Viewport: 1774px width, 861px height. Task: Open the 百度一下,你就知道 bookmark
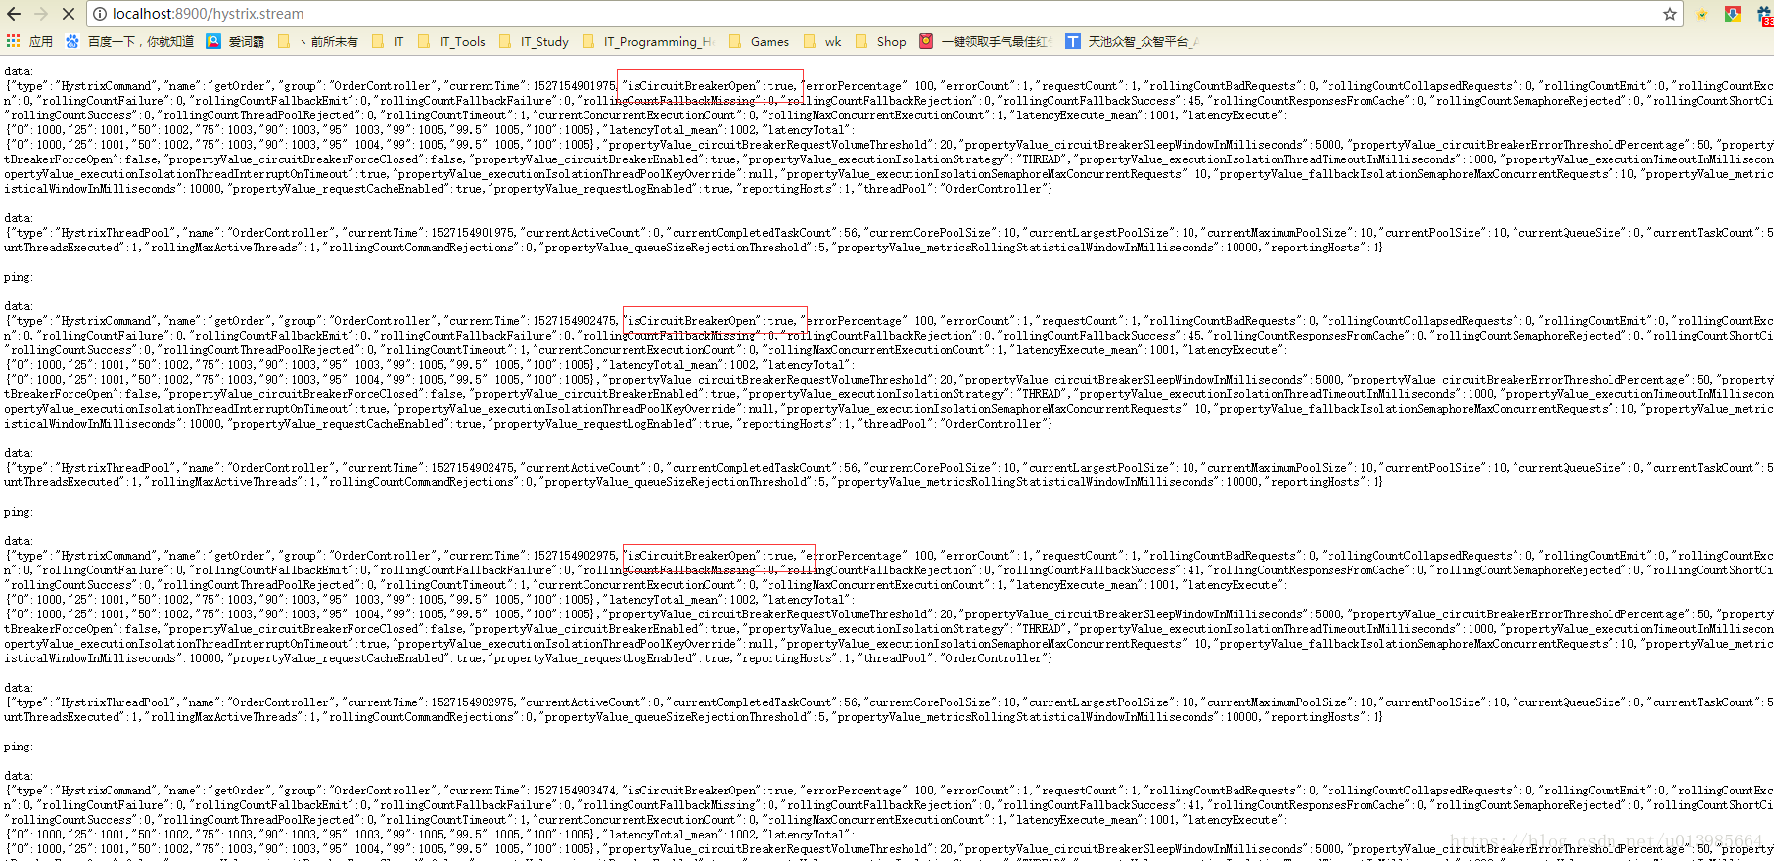(x=129, y=41)
